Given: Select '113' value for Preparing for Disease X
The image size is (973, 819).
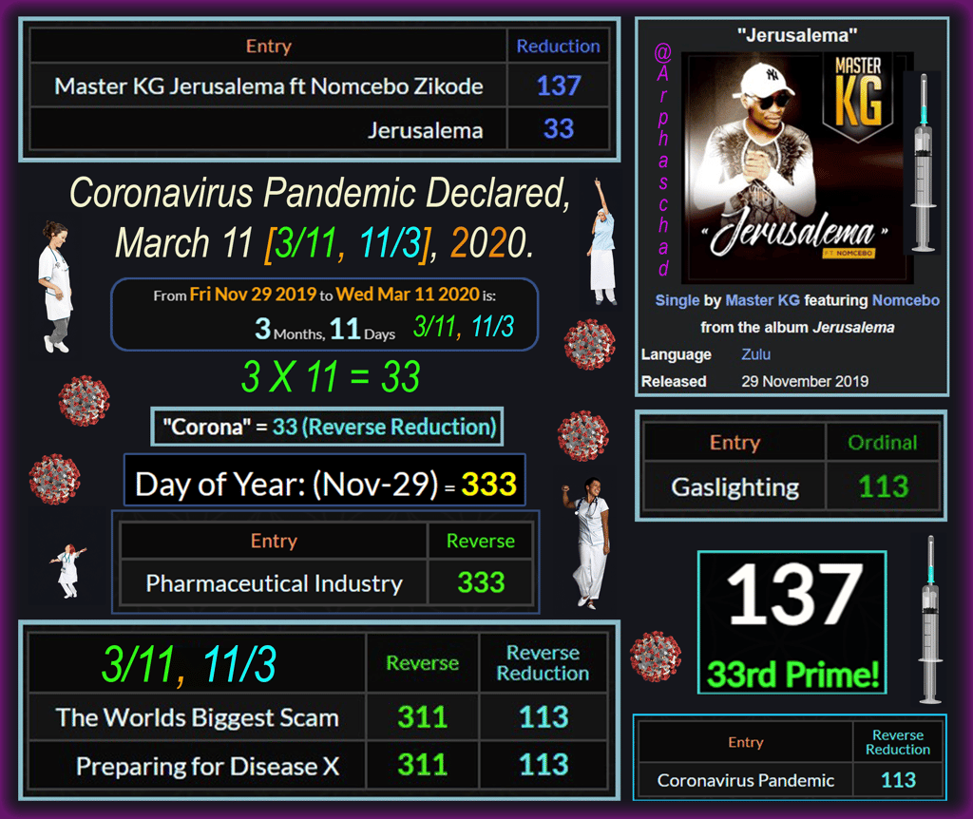Looking at the screenshot, I should coord(544,765).
